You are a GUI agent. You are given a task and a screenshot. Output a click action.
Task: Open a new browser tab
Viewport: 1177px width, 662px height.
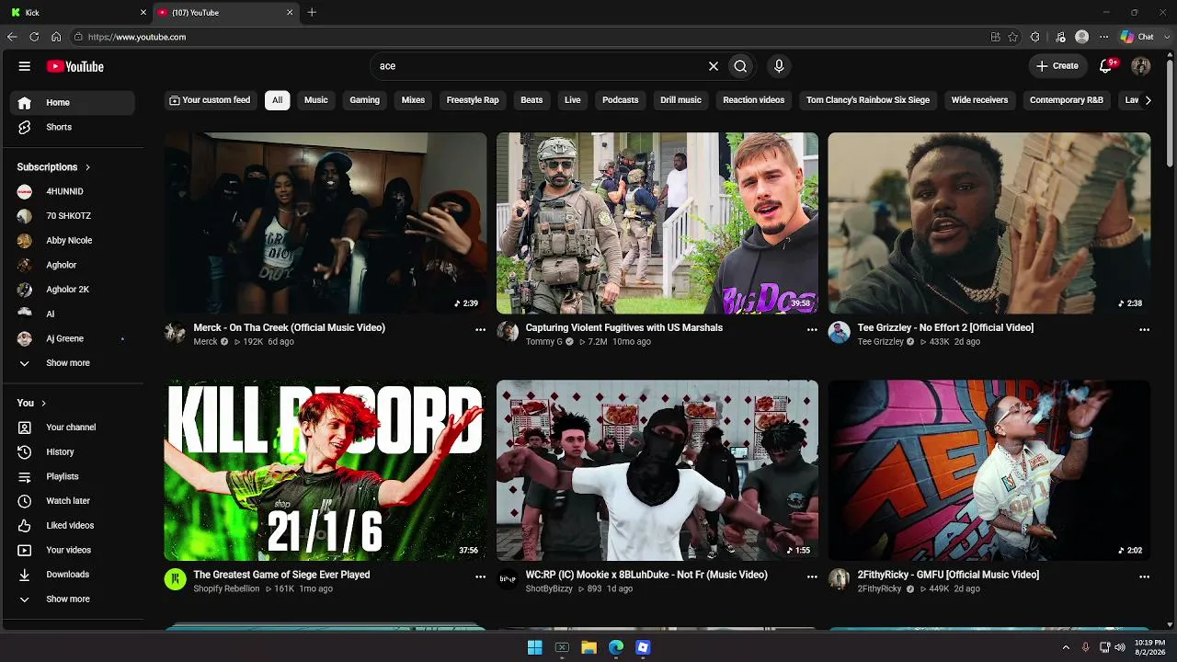click(312, 13)
